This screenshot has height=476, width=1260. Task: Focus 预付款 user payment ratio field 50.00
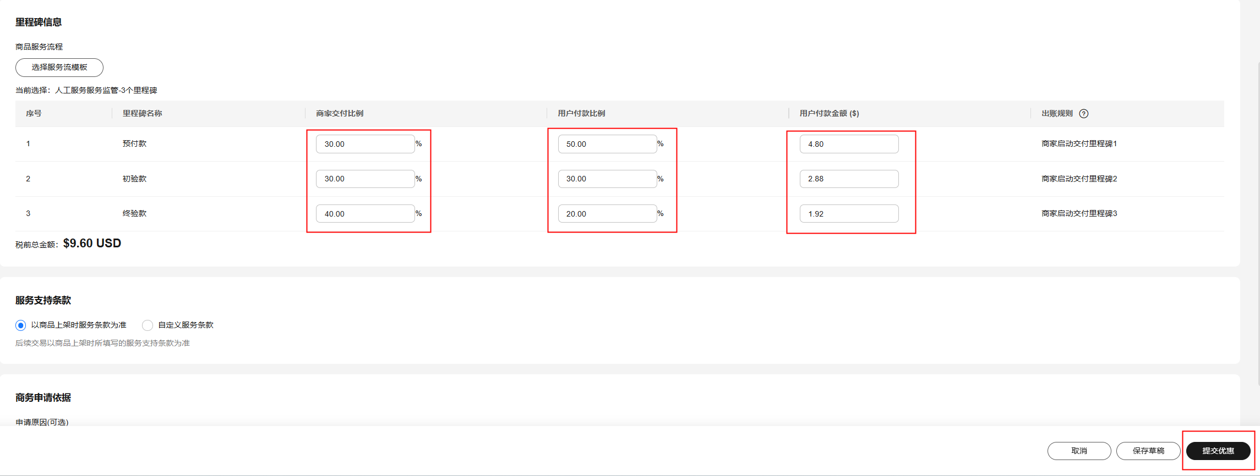pyautogui.click(x=607, y=144)
